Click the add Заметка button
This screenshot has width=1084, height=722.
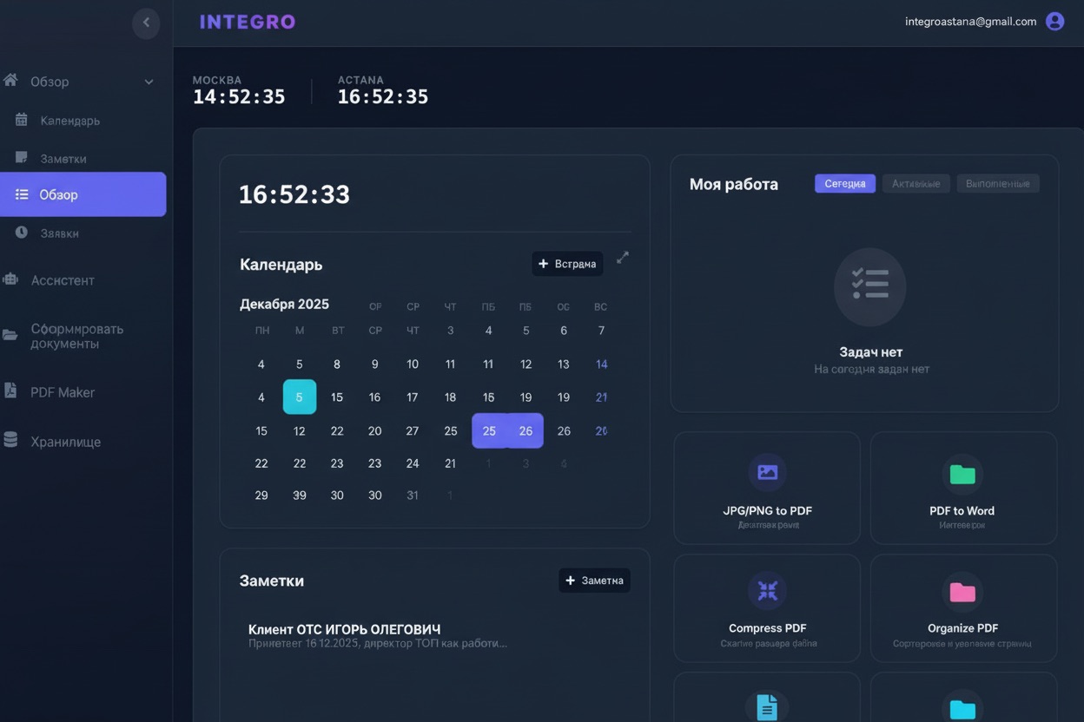pos(594,581)
